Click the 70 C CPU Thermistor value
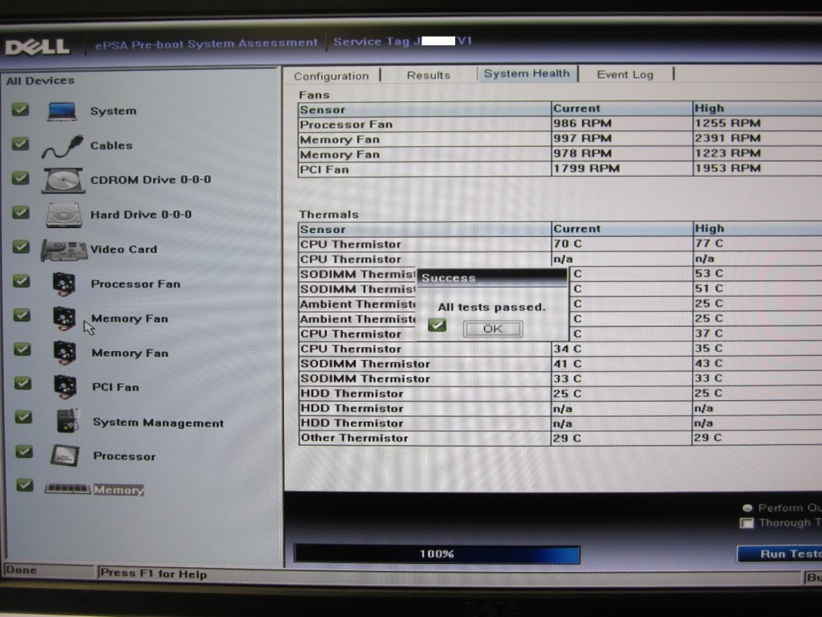 click(x=568, y=243)
